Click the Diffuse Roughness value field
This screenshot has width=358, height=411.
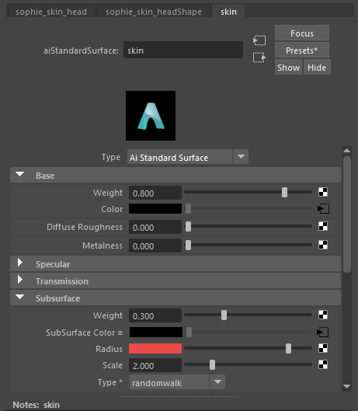155,227
